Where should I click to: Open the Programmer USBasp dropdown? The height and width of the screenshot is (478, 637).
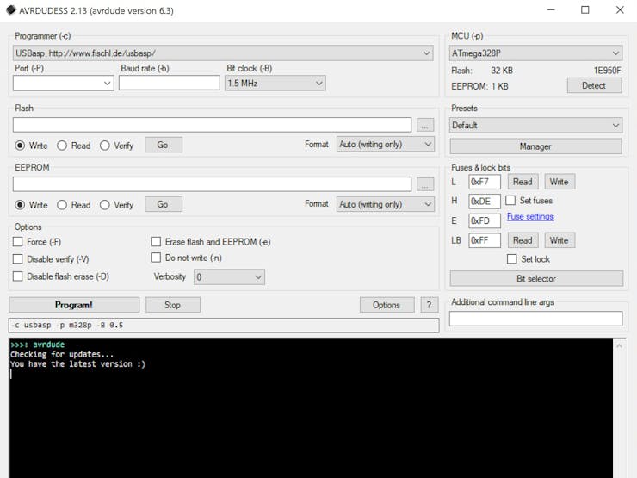[x=223, y=53]
